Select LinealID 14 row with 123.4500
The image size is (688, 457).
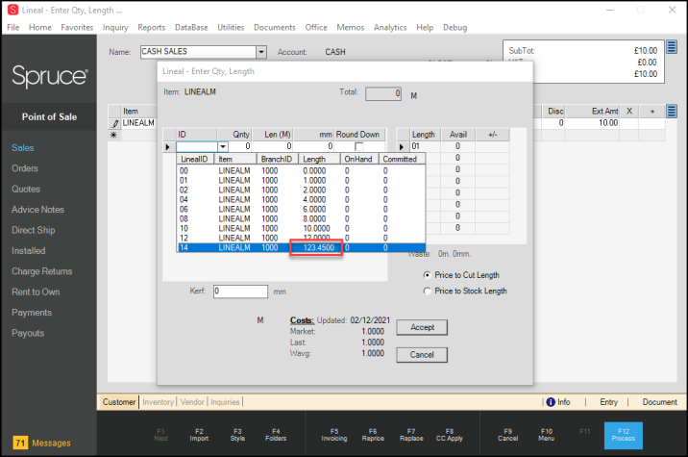click(302, 248)
